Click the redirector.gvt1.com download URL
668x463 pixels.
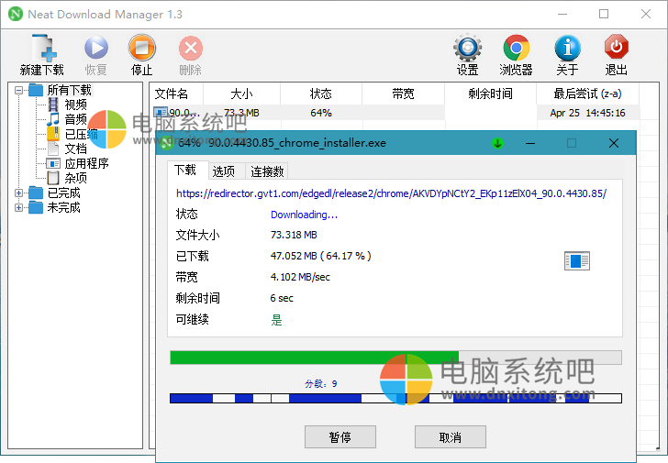click(x=391, y=193)
